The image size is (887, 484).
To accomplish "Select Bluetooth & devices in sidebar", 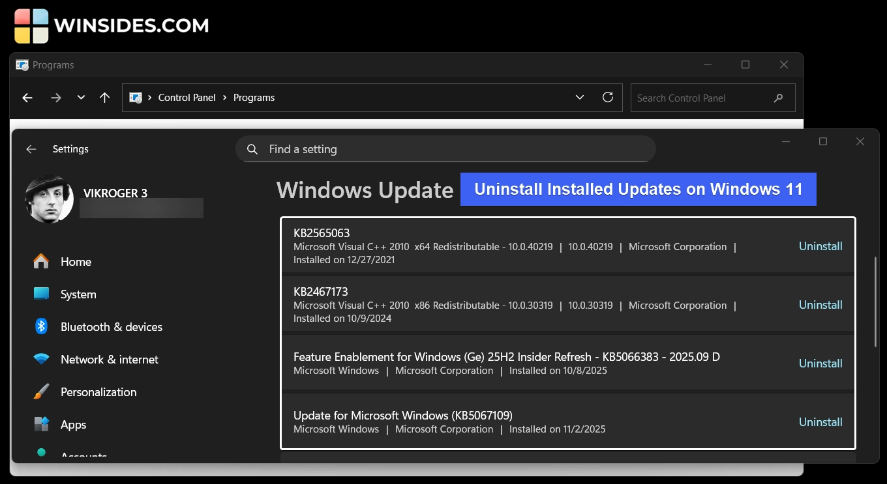I will coord(111,326).
